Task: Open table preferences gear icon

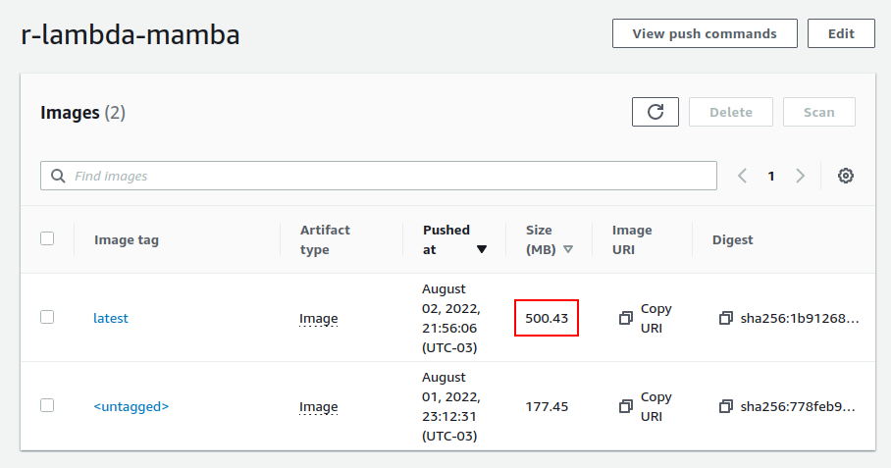Action: pos(846,176)
